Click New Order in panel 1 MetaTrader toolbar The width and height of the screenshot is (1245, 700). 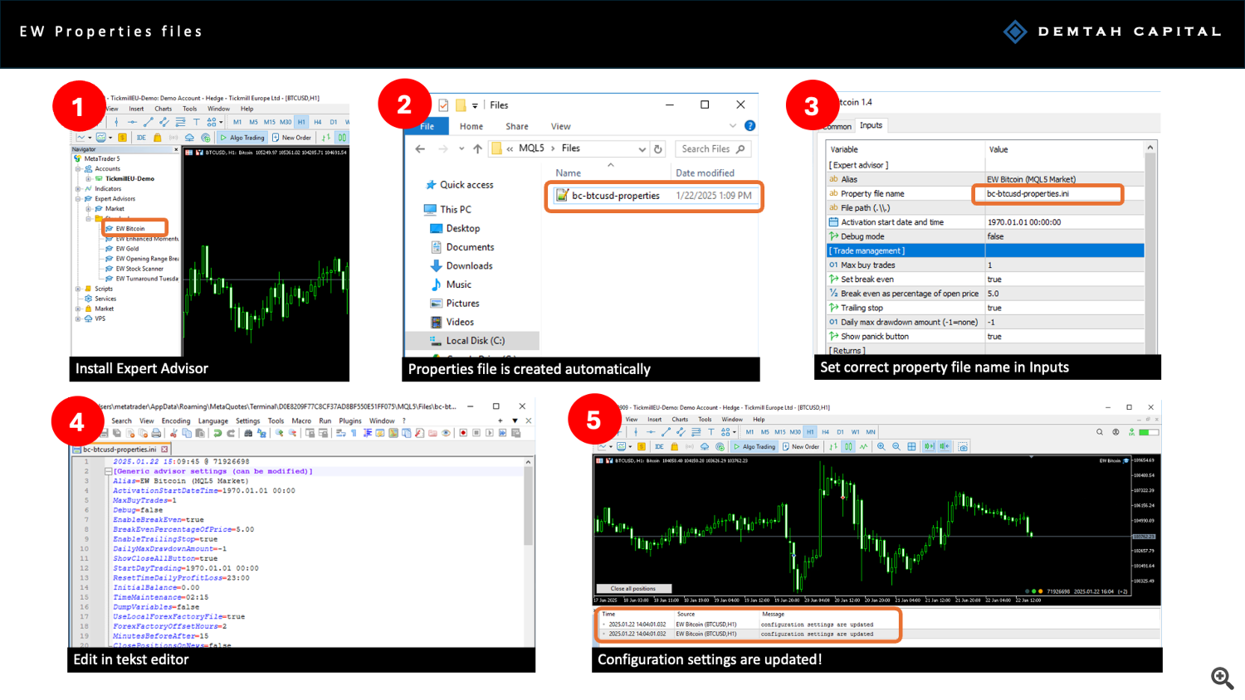click(292, 138)
